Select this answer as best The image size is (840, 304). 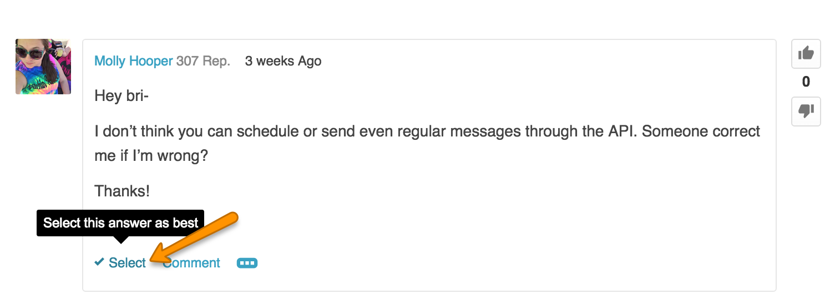tap(127, 262)
